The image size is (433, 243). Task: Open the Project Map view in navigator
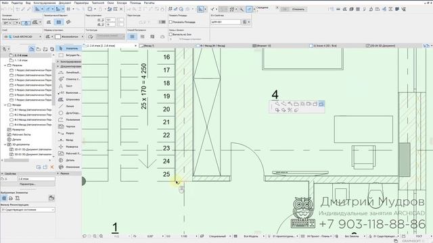tap(32, 49)
